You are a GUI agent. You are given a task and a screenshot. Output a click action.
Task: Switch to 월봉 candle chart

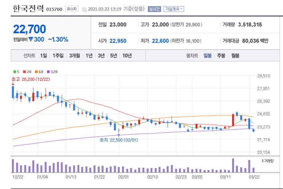click(x=235, y=55)
